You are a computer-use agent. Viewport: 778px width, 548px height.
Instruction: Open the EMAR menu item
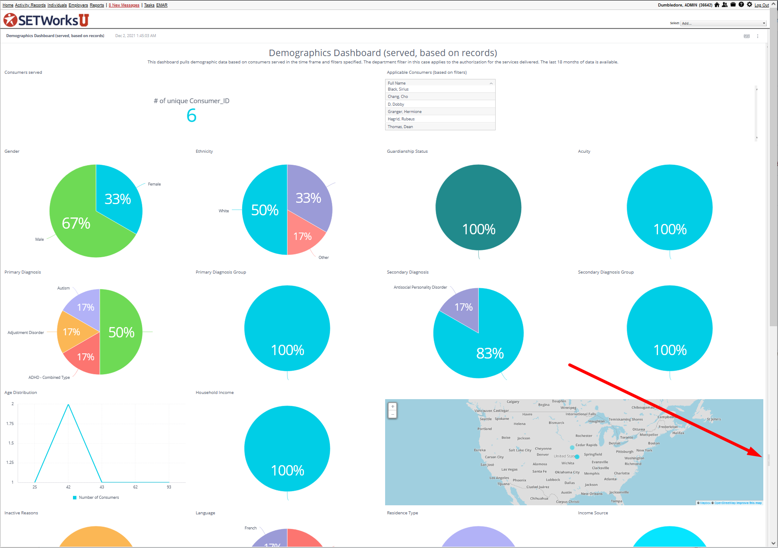click(161, 5)
